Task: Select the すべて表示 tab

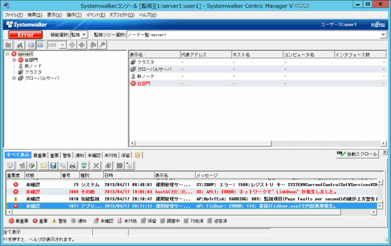Action: pos(18,155)
